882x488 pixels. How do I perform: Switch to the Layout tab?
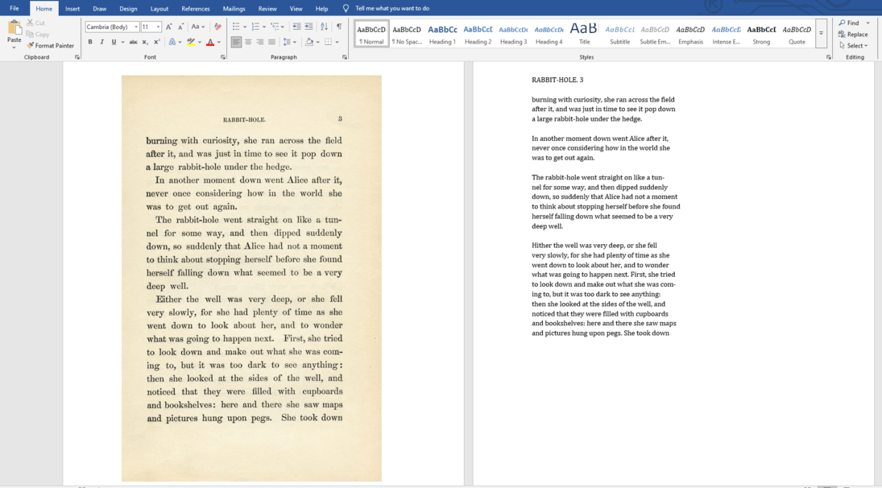coord(159,8)
